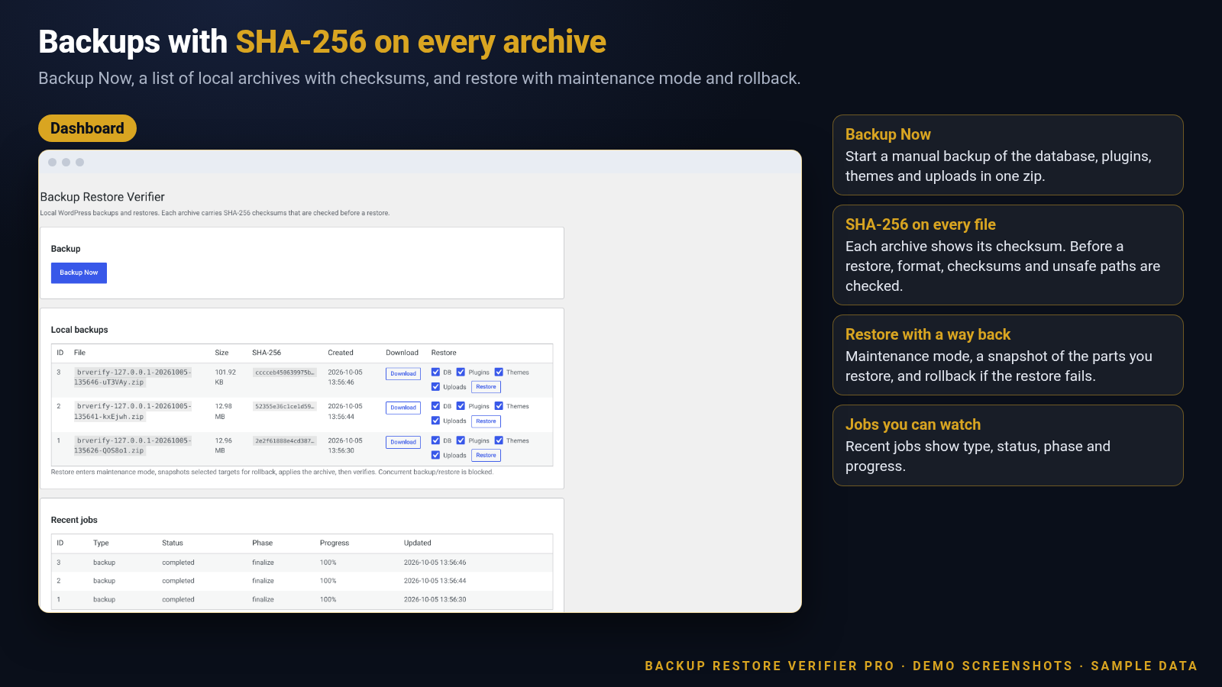Click the Size column header
1222x687 pixels.
(221, 353)
